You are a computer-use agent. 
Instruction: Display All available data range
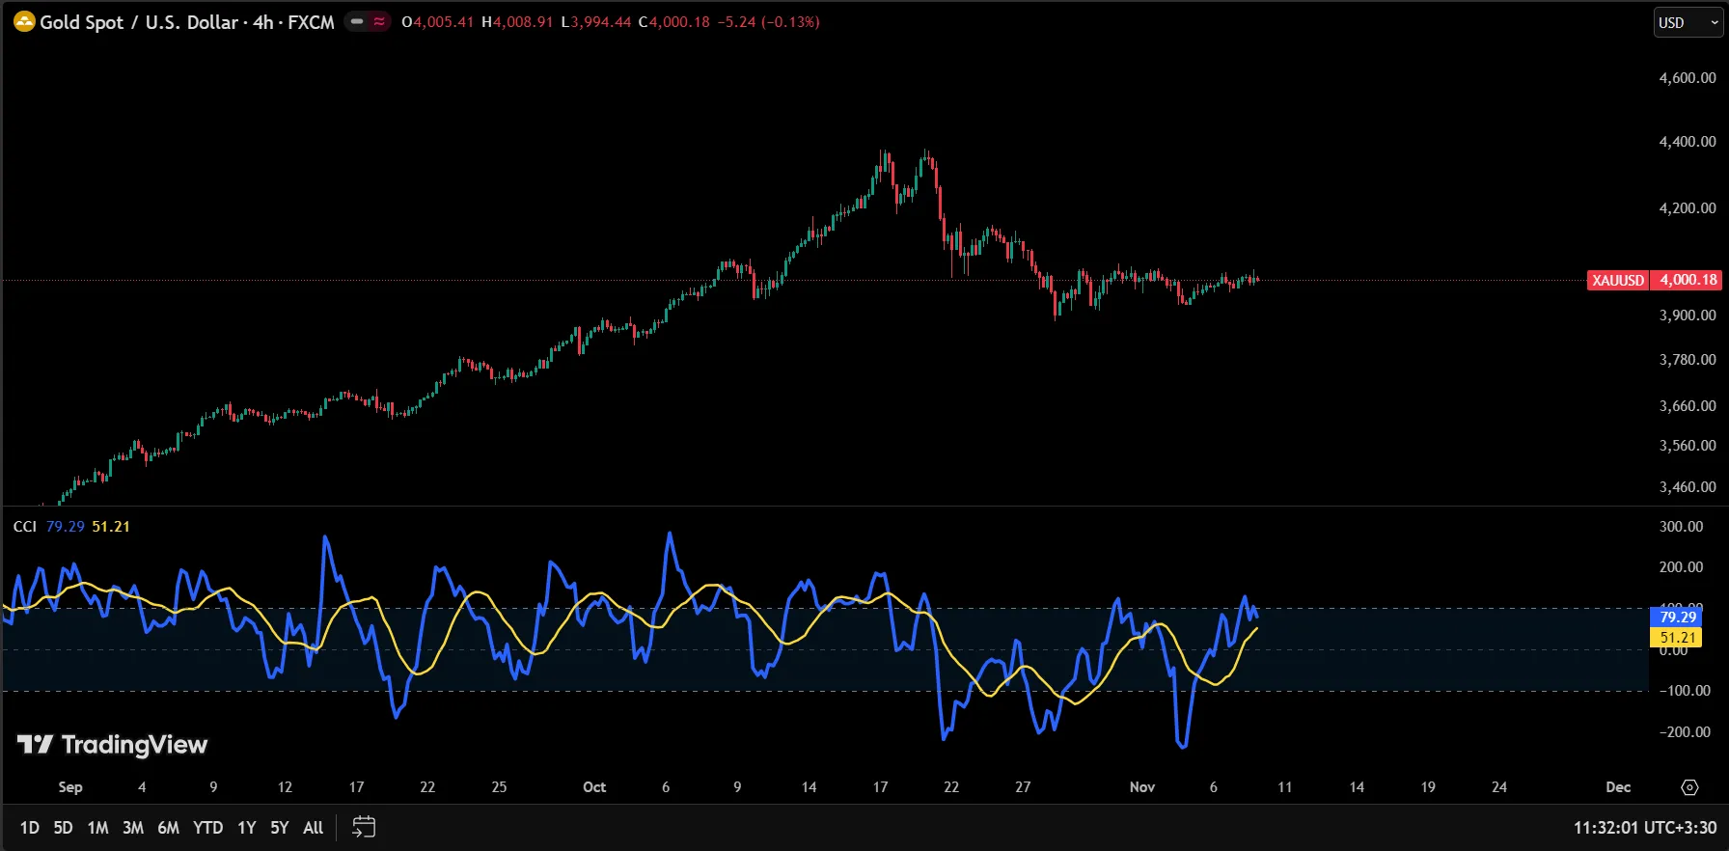(313, 828)
